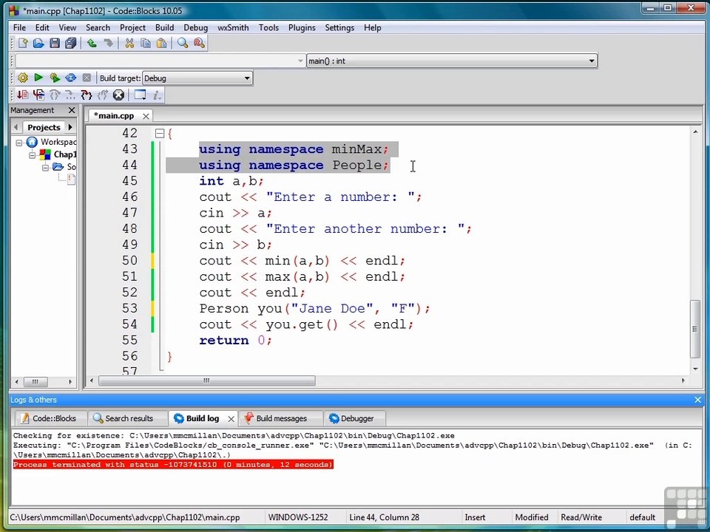This screenshot has width=710, height=532.
Task: Start debugger with Debug/Continue icon
Action: click(x=23, y=95)
